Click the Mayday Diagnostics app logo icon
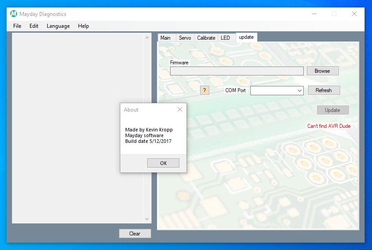The width and height of the screenshot is (372, 250). coord(14,14)
